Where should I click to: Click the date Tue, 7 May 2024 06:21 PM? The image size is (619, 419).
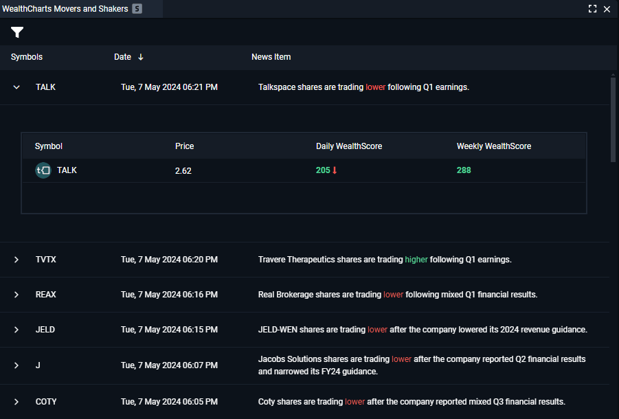tap(169, 87)
